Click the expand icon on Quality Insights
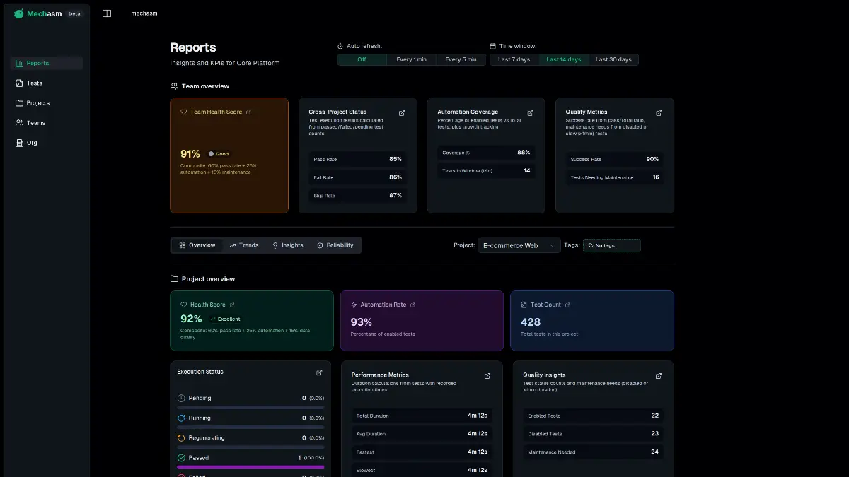849x477 pixels. click(659, 376)
